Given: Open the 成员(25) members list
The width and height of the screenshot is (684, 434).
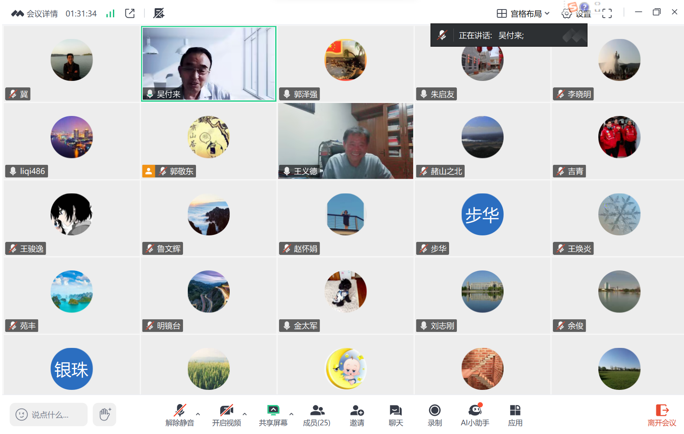Looking at the screenshot, I should tap(316, 415).
